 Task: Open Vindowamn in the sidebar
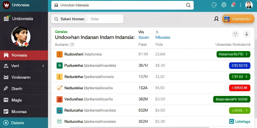[x=24, y=77]
